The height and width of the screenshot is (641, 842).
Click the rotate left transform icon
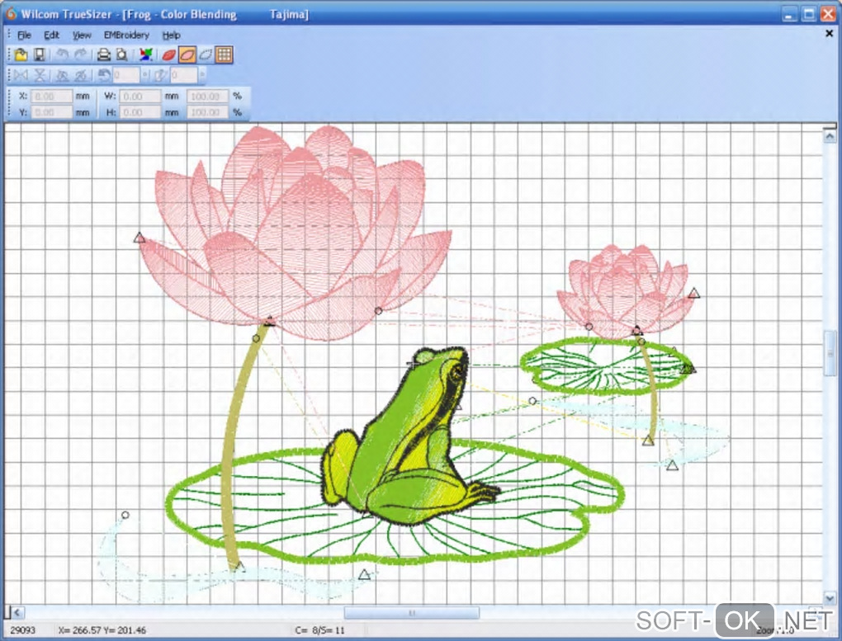62,75
